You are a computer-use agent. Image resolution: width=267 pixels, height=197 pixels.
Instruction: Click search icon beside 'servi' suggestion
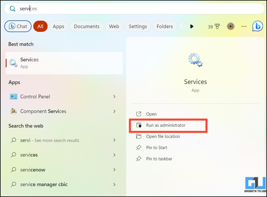point(13,140)
